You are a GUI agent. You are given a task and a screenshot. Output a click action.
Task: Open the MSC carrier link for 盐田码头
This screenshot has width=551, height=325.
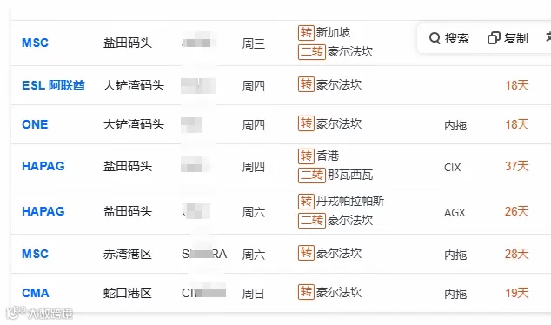point(35,43)
